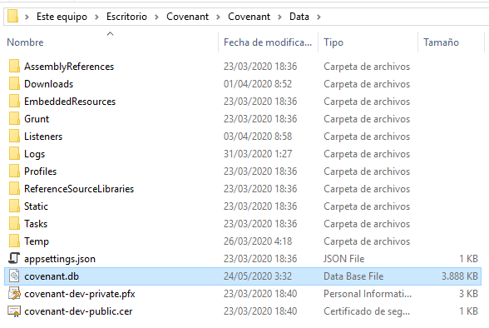Select appsettings.json file name
Image resolution: width=489 pixels, height=328 pixels.
60,259
